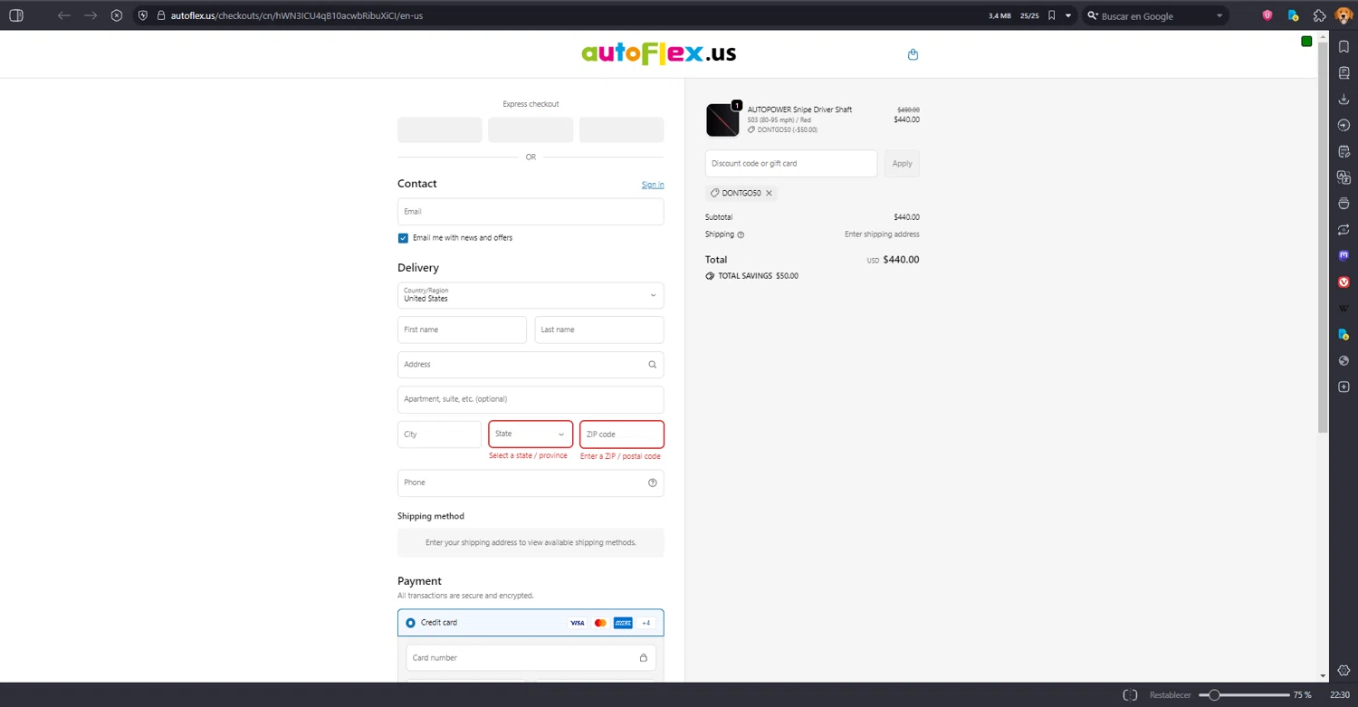Open the globe web panel
This screenshot has height=707, width=1358.
click(x=1344, y=361)
